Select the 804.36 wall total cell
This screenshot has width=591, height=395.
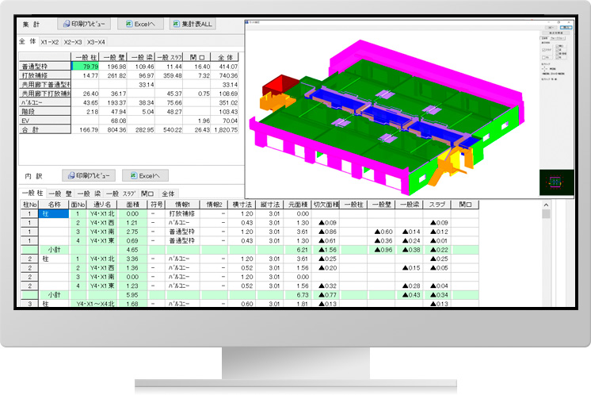tap(113, 130)
